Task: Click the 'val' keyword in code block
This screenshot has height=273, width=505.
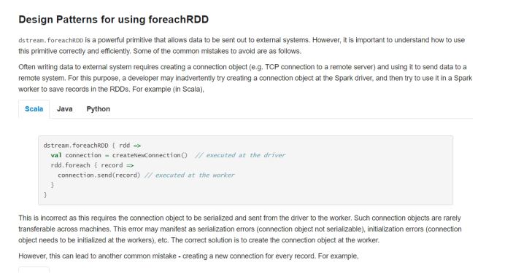Action: click(56, 155)
